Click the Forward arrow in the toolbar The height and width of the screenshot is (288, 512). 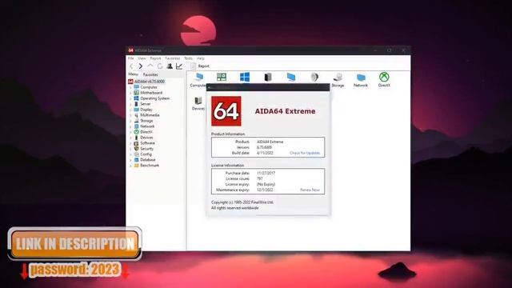pos(141,66)
